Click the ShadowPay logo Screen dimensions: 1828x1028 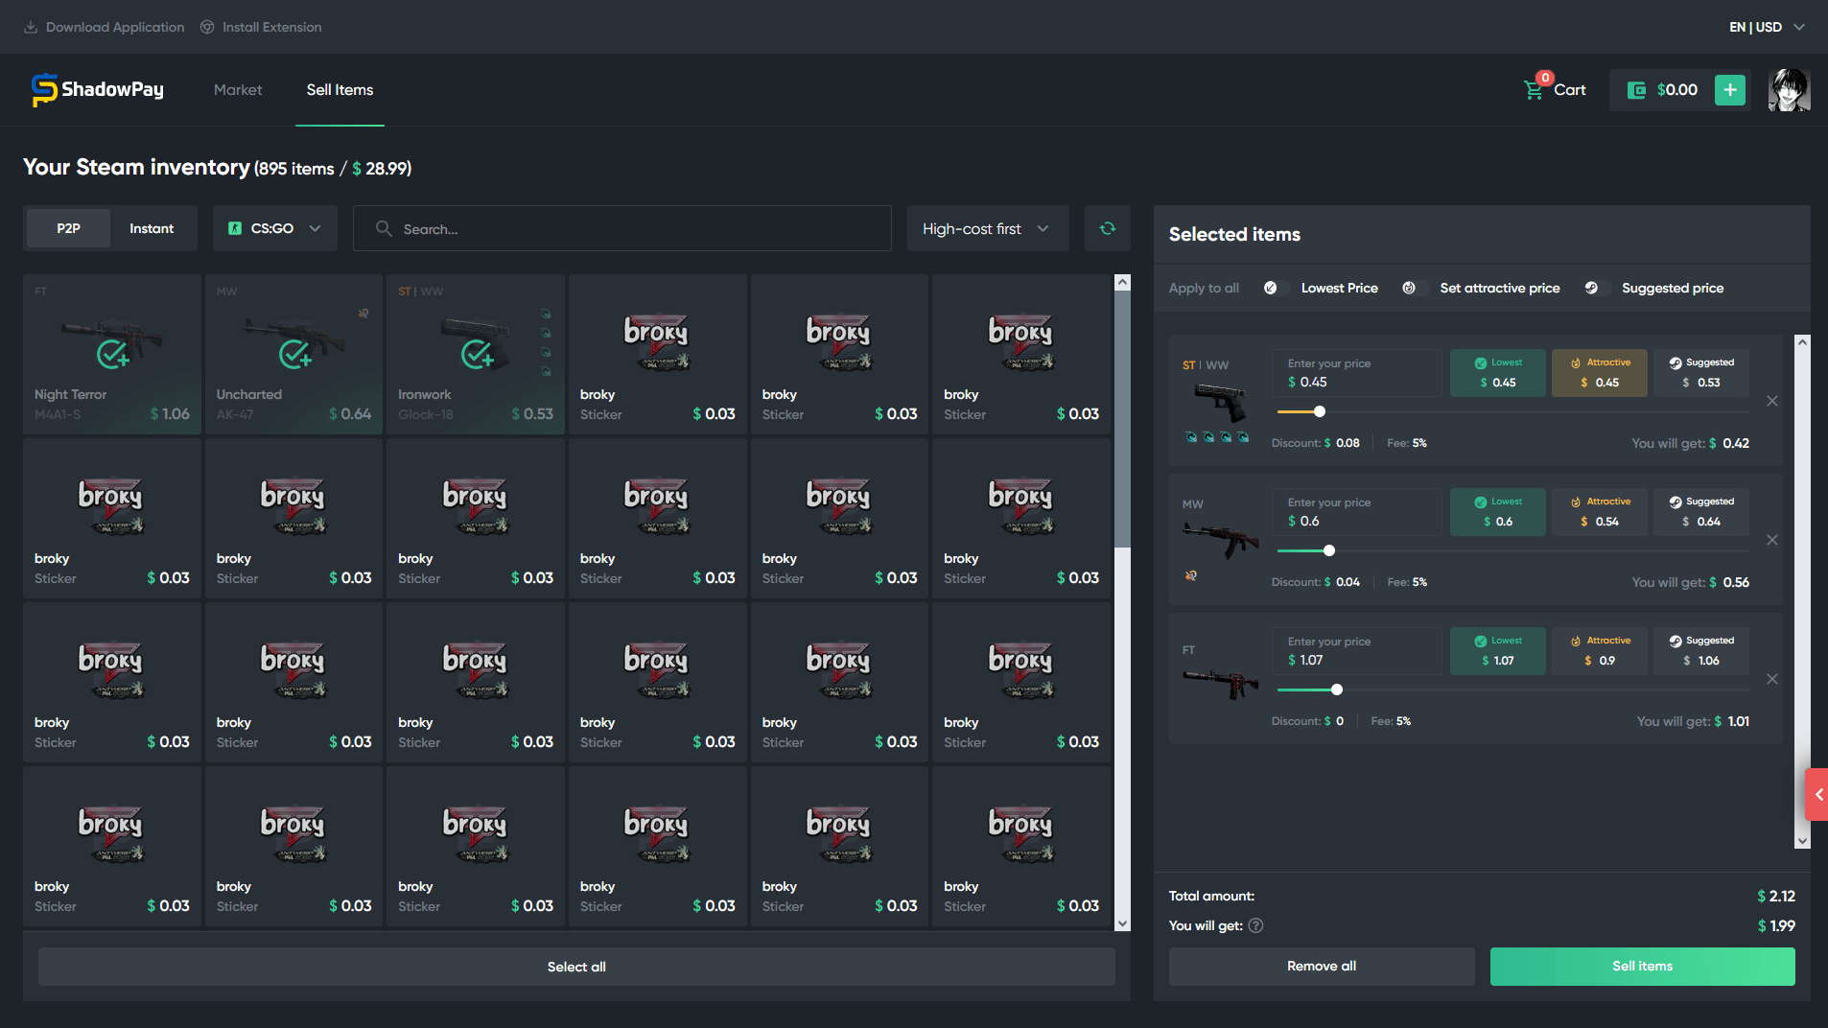pos(96,89)
